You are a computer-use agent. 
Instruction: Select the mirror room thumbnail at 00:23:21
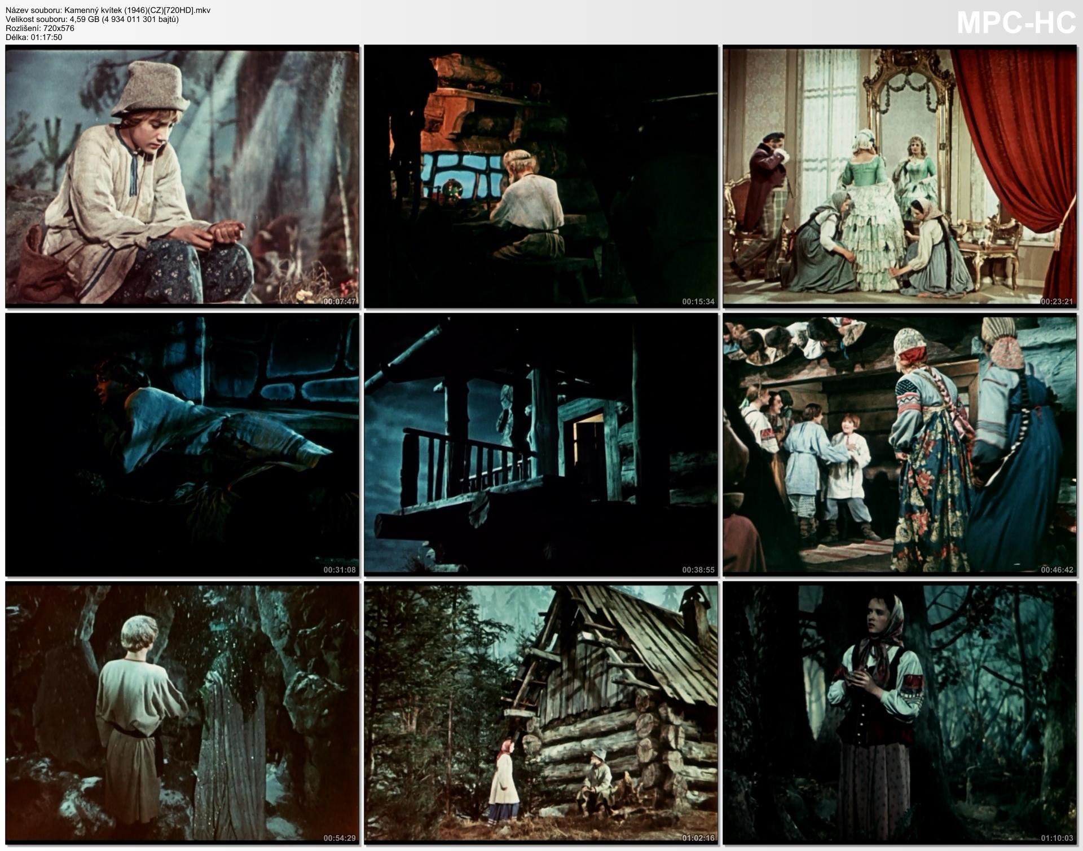point(900,176)
